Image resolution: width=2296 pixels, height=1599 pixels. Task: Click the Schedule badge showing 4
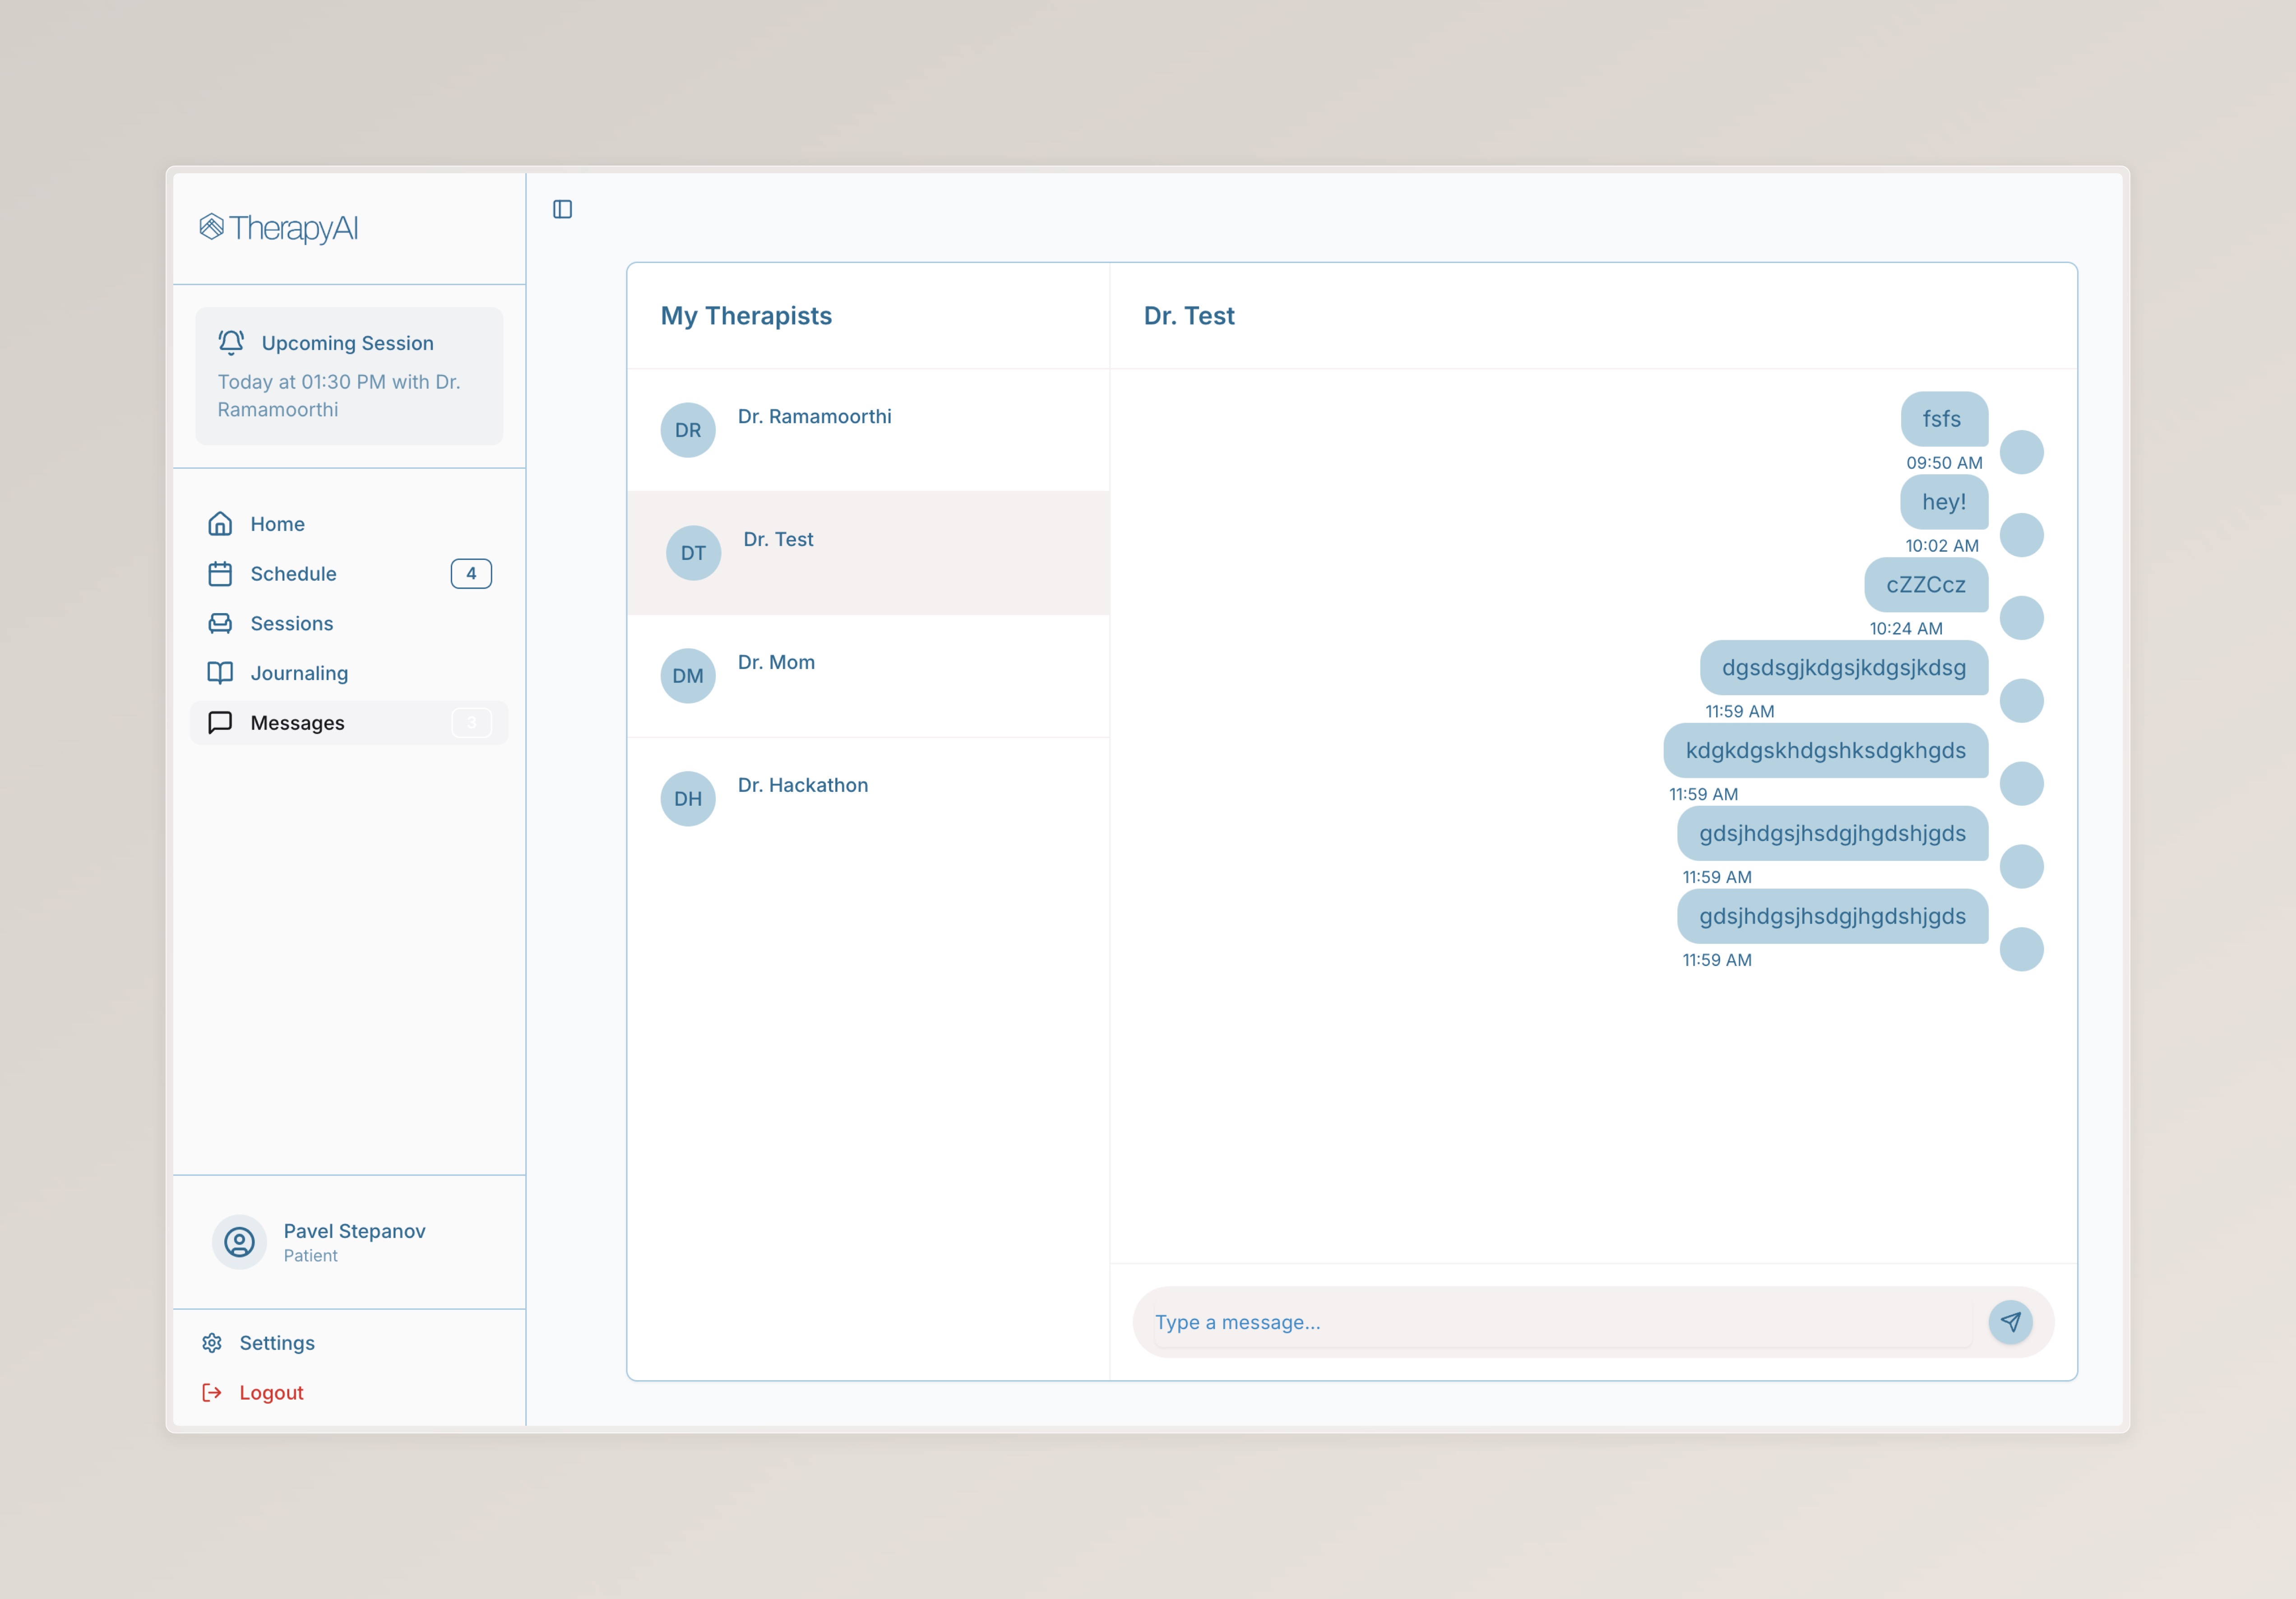(471, 574)
